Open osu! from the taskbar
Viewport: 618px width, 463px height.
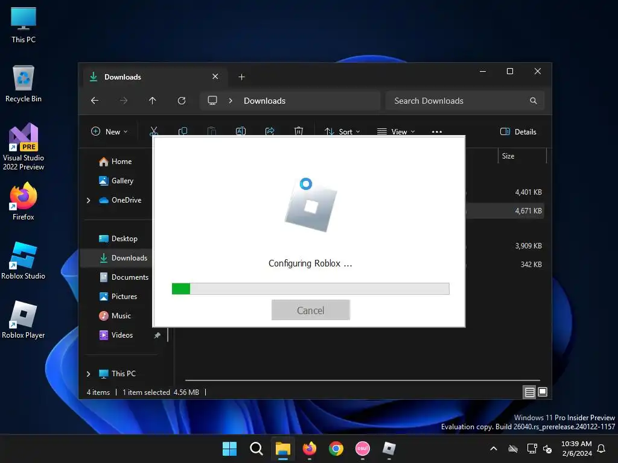(x=363, y=449)
